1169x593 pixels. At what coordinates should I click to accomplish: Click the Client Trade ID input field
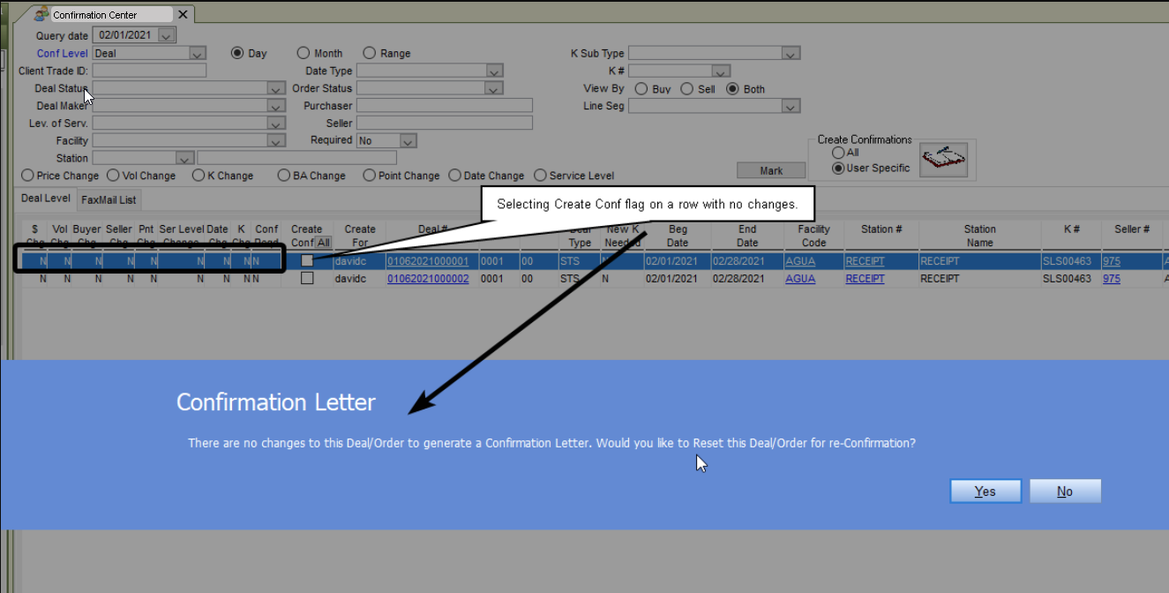(149, 71)
